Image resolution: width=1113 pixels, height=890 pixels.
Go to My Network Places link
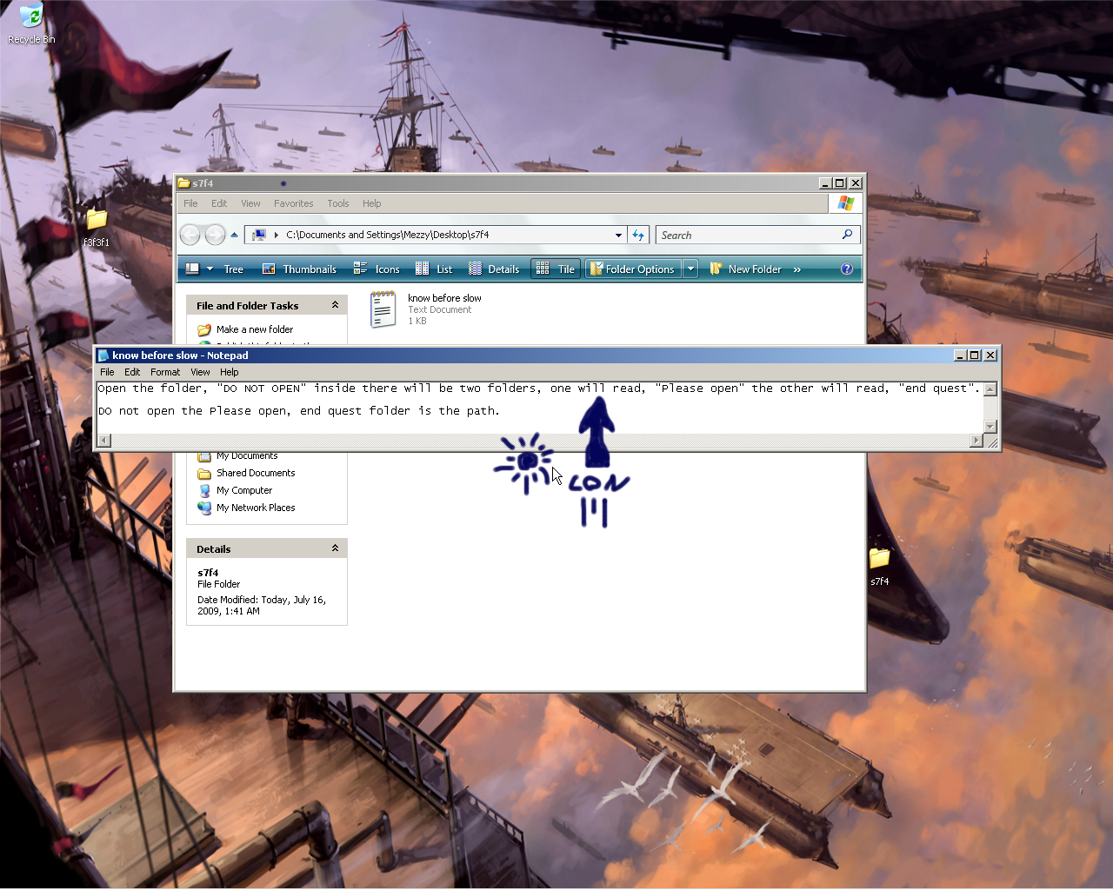pyautogui.click(x=255, y=508)
